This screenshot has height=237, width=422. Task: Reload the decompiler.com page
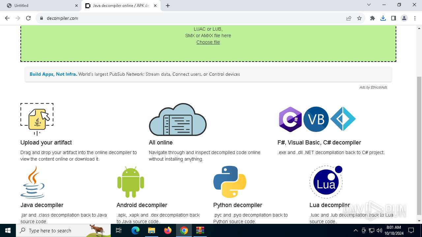tap(28, 18)
